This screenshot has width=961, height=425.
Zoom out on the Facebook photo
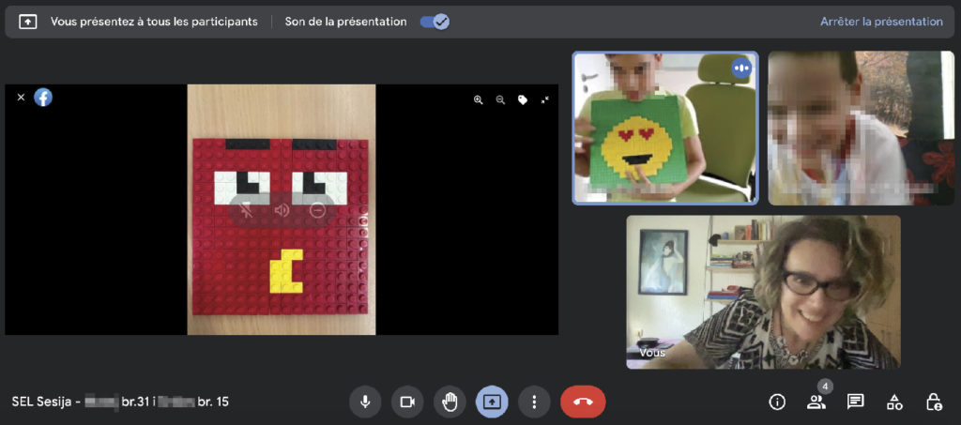tap(500, 99)
